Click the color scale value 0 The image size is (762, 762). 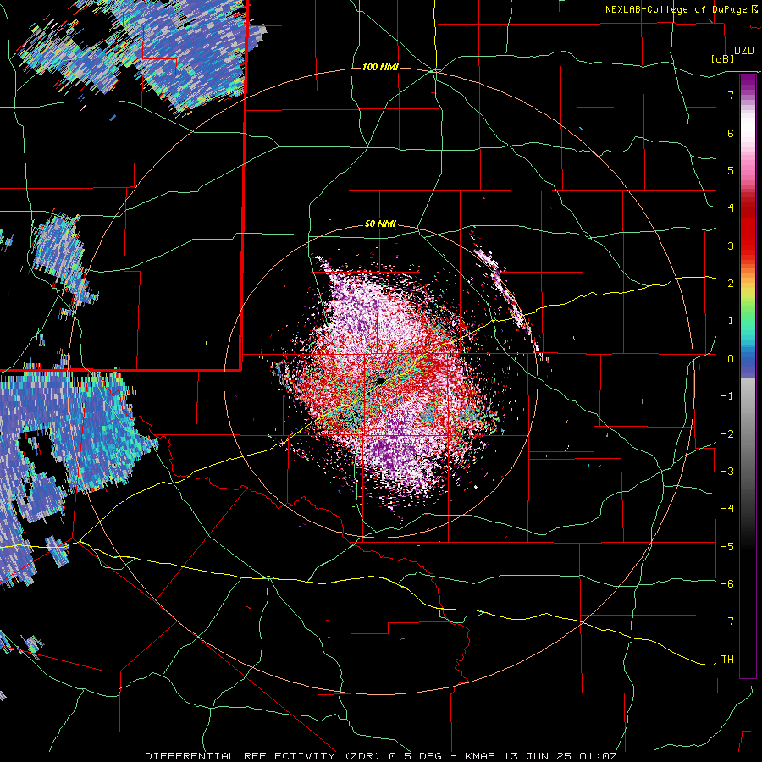[x=731, y=359]
